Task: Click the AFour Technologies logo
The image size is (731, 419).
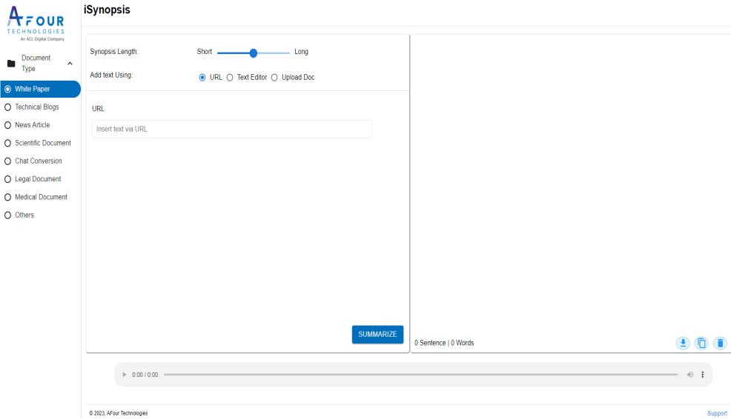Action: click(x=36, y=23)
